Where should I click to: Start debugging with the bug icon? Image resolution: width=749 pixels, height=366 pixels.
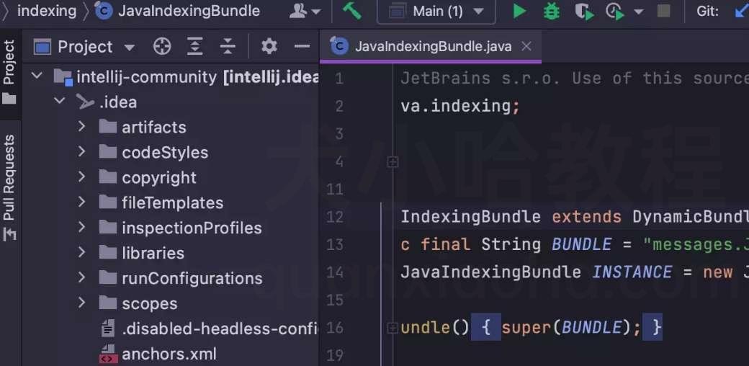point(551,11)
